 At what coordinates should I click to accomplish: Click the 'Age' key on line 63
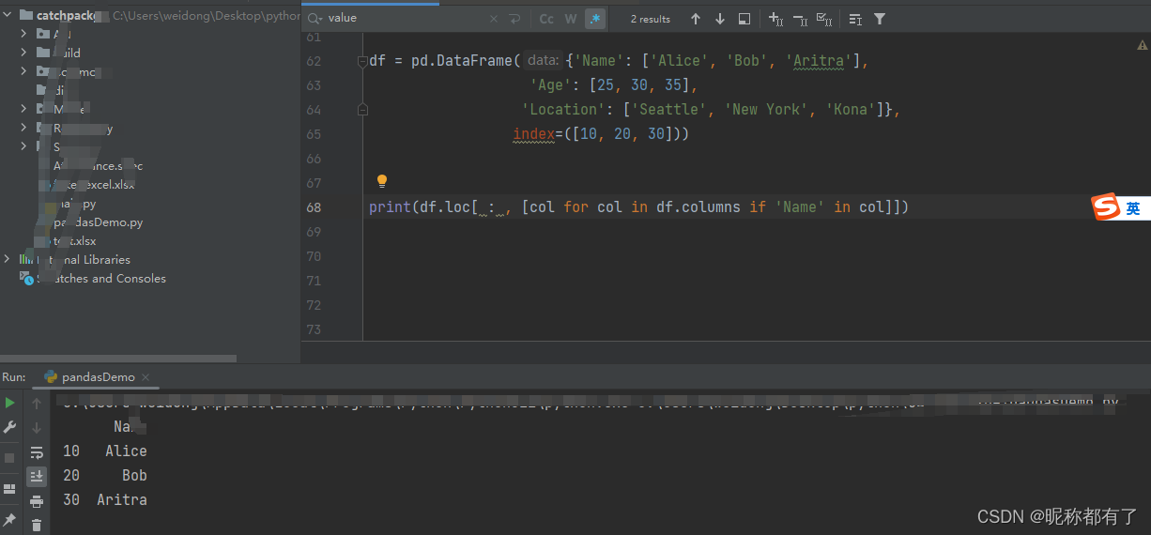pyautogui.click(x=551, y=85)
